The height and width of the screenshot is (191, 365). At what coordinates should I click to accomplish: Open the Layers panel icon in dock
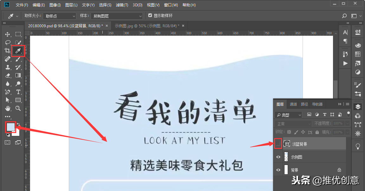358,107
